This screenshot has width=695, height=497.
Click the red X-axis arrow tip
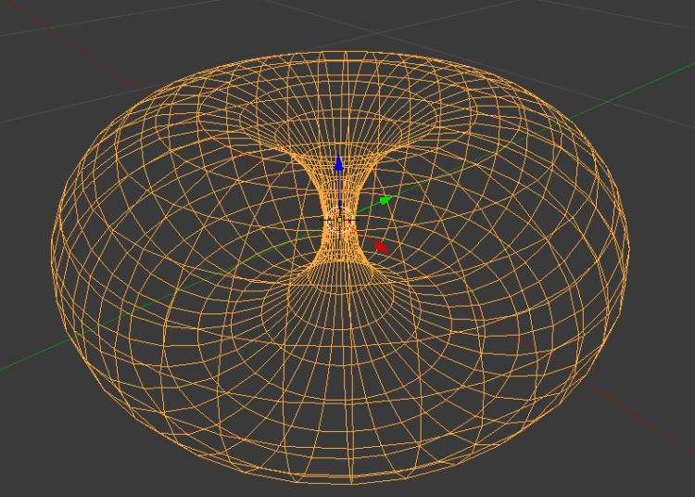click(x=381, y=247)
